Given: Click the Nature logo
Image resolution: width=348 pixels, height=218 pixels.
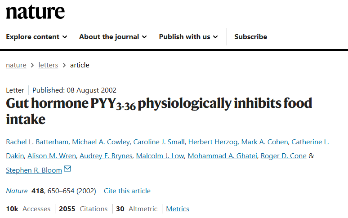Looking at the screenshot, I should [x=35, y=12].
